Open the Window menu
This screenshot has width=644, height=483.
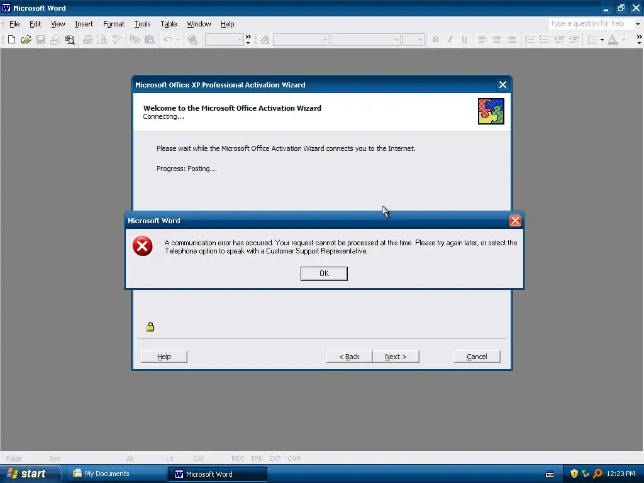click(x=199, y=25)
